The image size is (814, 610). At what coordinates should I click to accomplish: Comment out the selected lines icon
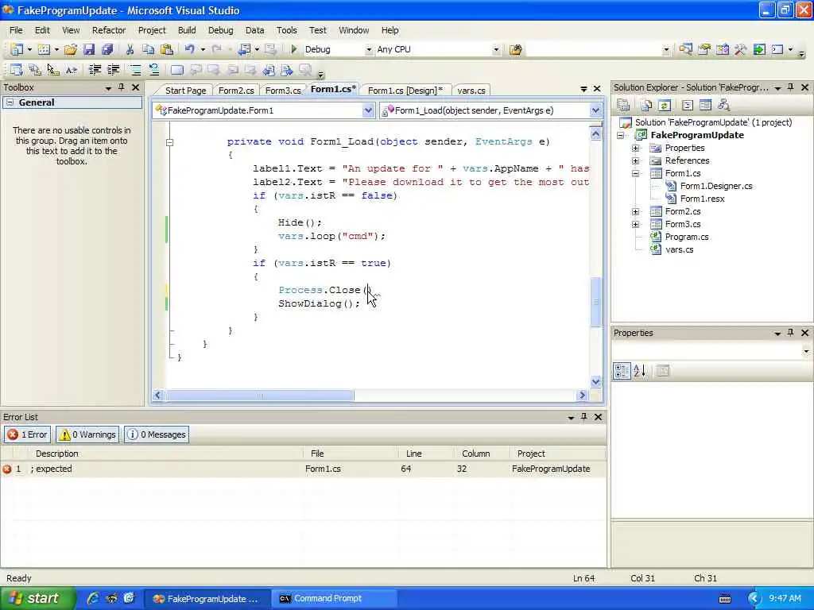coord(135,70)
